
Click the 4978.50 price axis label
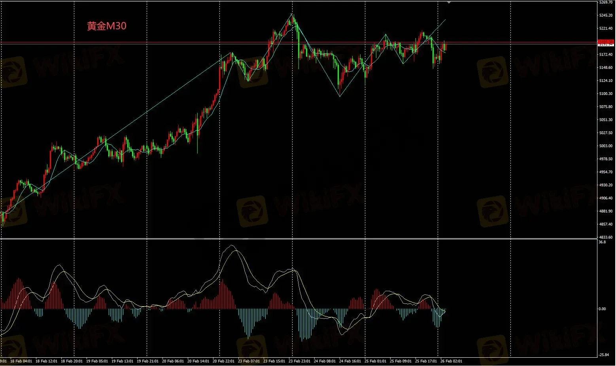606,159
